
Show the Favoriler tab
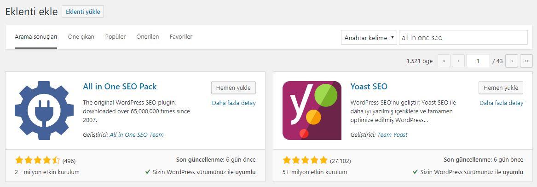pos(181,37)
